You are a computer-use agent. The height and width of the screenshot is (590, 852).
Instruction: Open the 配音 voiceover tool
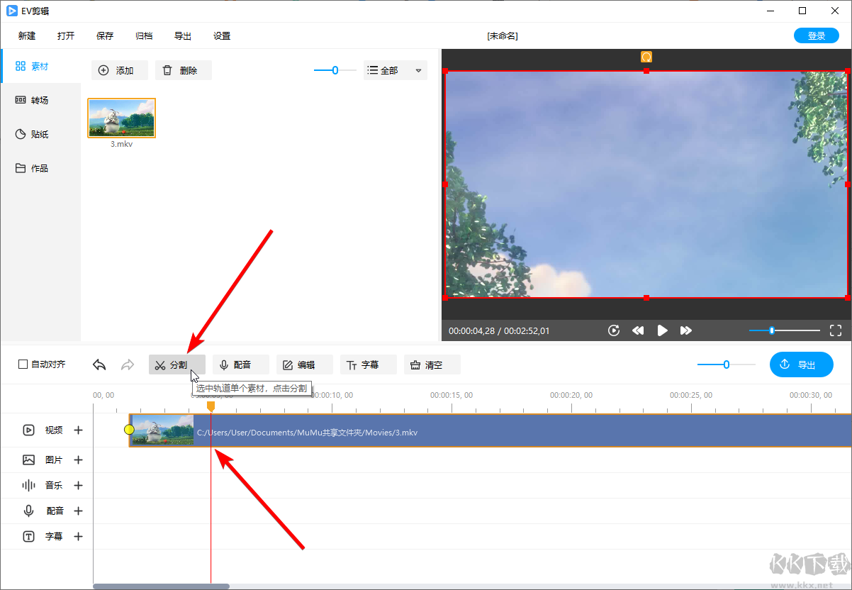point(240,364)
